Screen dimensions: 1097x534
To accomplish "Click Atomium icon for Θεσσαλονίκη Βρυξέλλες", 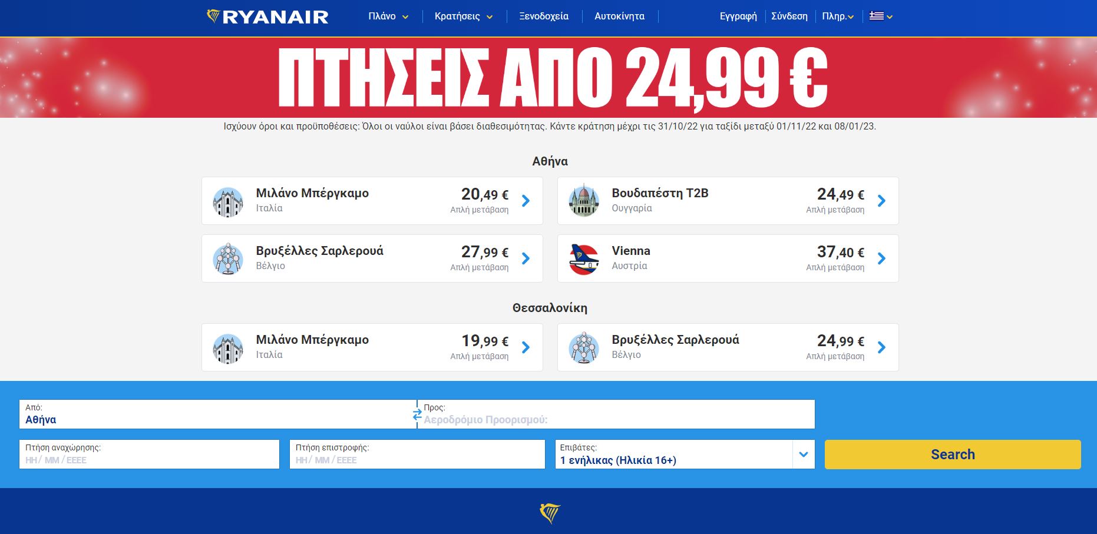I will click(x=584, y=348).
